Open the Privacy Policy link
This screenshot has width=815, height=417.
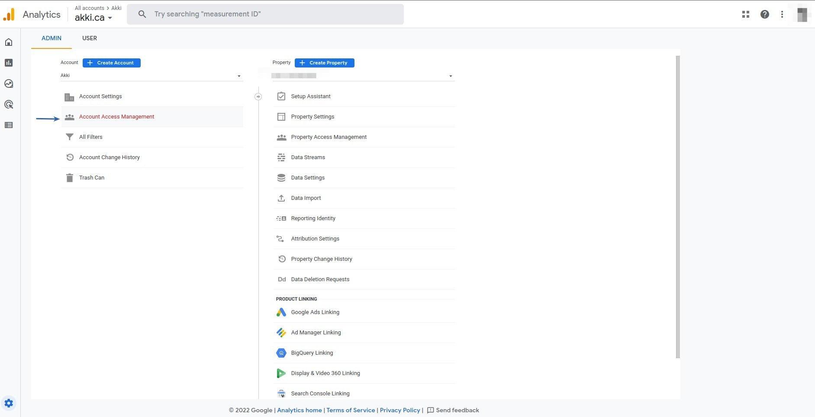[400, 410]
